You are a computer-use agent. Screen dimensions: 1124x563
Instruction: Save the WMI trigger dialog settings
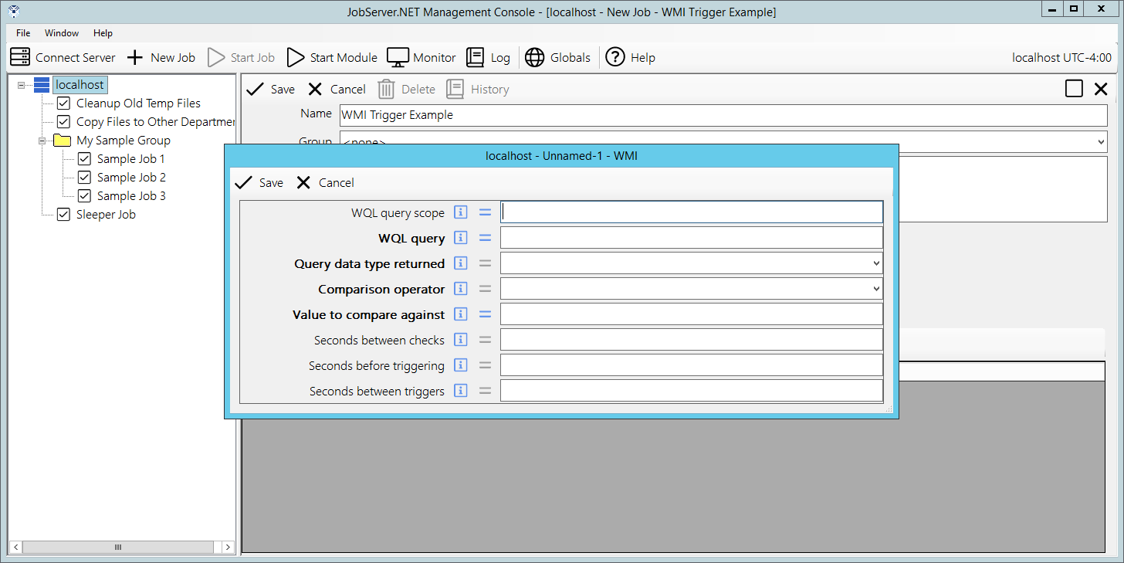(x=259, y=183)
